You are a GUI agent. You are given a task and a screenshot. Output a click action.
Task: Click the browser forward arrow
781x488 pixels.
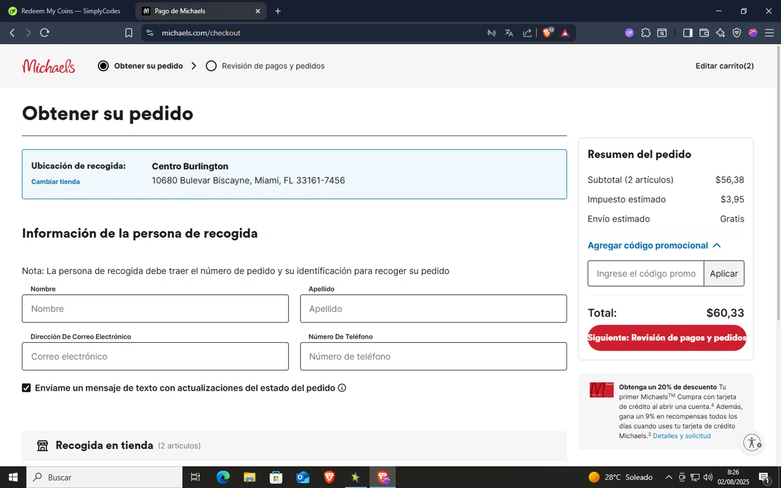point(28,33)
